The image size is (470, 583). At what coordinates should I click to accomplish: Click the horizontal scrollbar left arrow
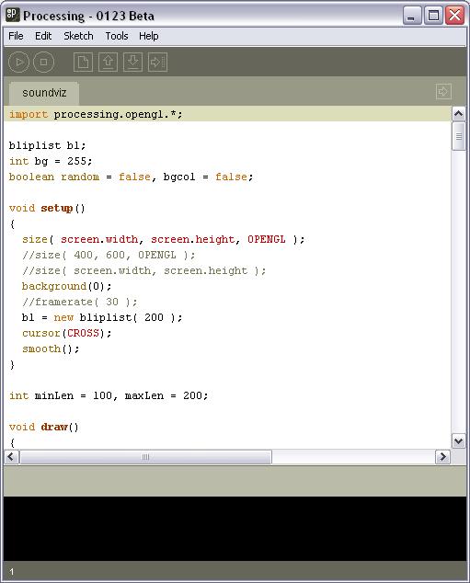coord(11,457)
